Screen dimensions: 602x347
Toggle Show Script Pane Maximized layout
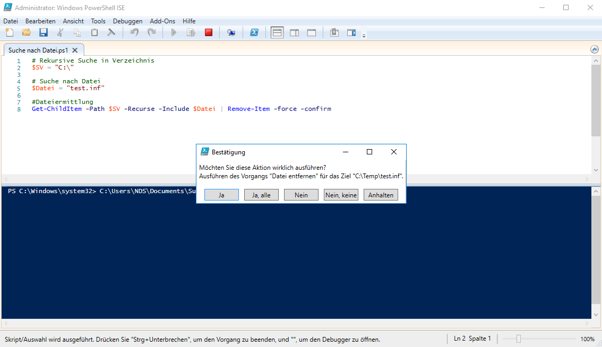click(312, 33)
